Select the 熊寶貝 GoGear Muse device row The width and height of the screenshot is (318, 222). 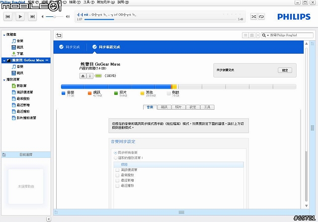click(x=26, y=60)
